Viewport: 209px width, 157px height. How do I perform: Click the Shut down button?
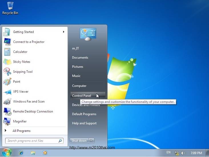pyautogui.click(x=79, y=141)
